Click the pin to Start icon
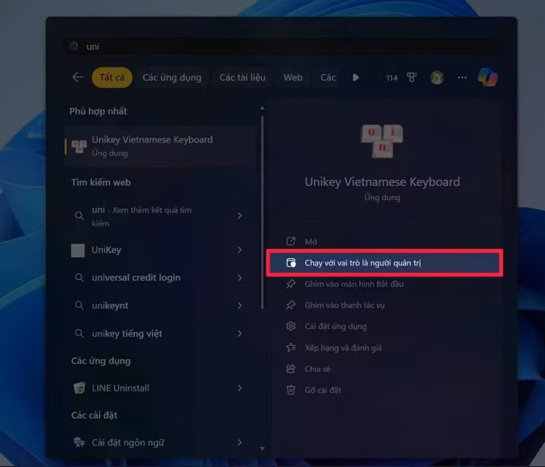 [x=291, y=284]
